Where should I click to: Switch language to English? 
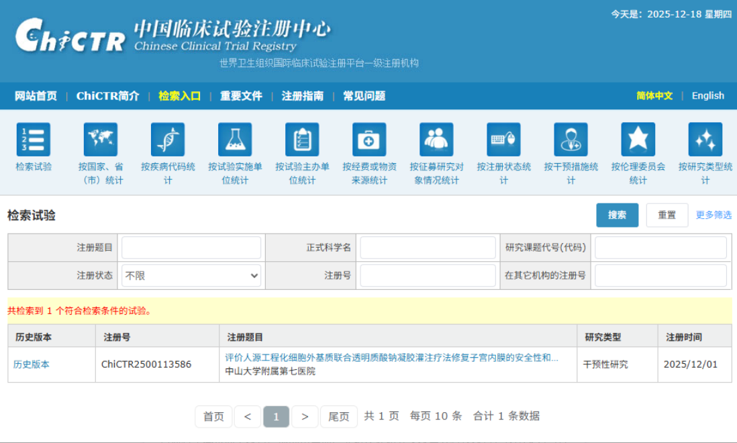(x=707, y=96)
